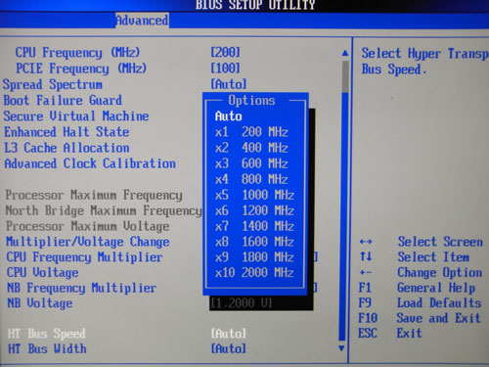Viewport: 489px width, 367px height.
Task: Click the scrollbar up arrow
Action: tap(345, 53)
